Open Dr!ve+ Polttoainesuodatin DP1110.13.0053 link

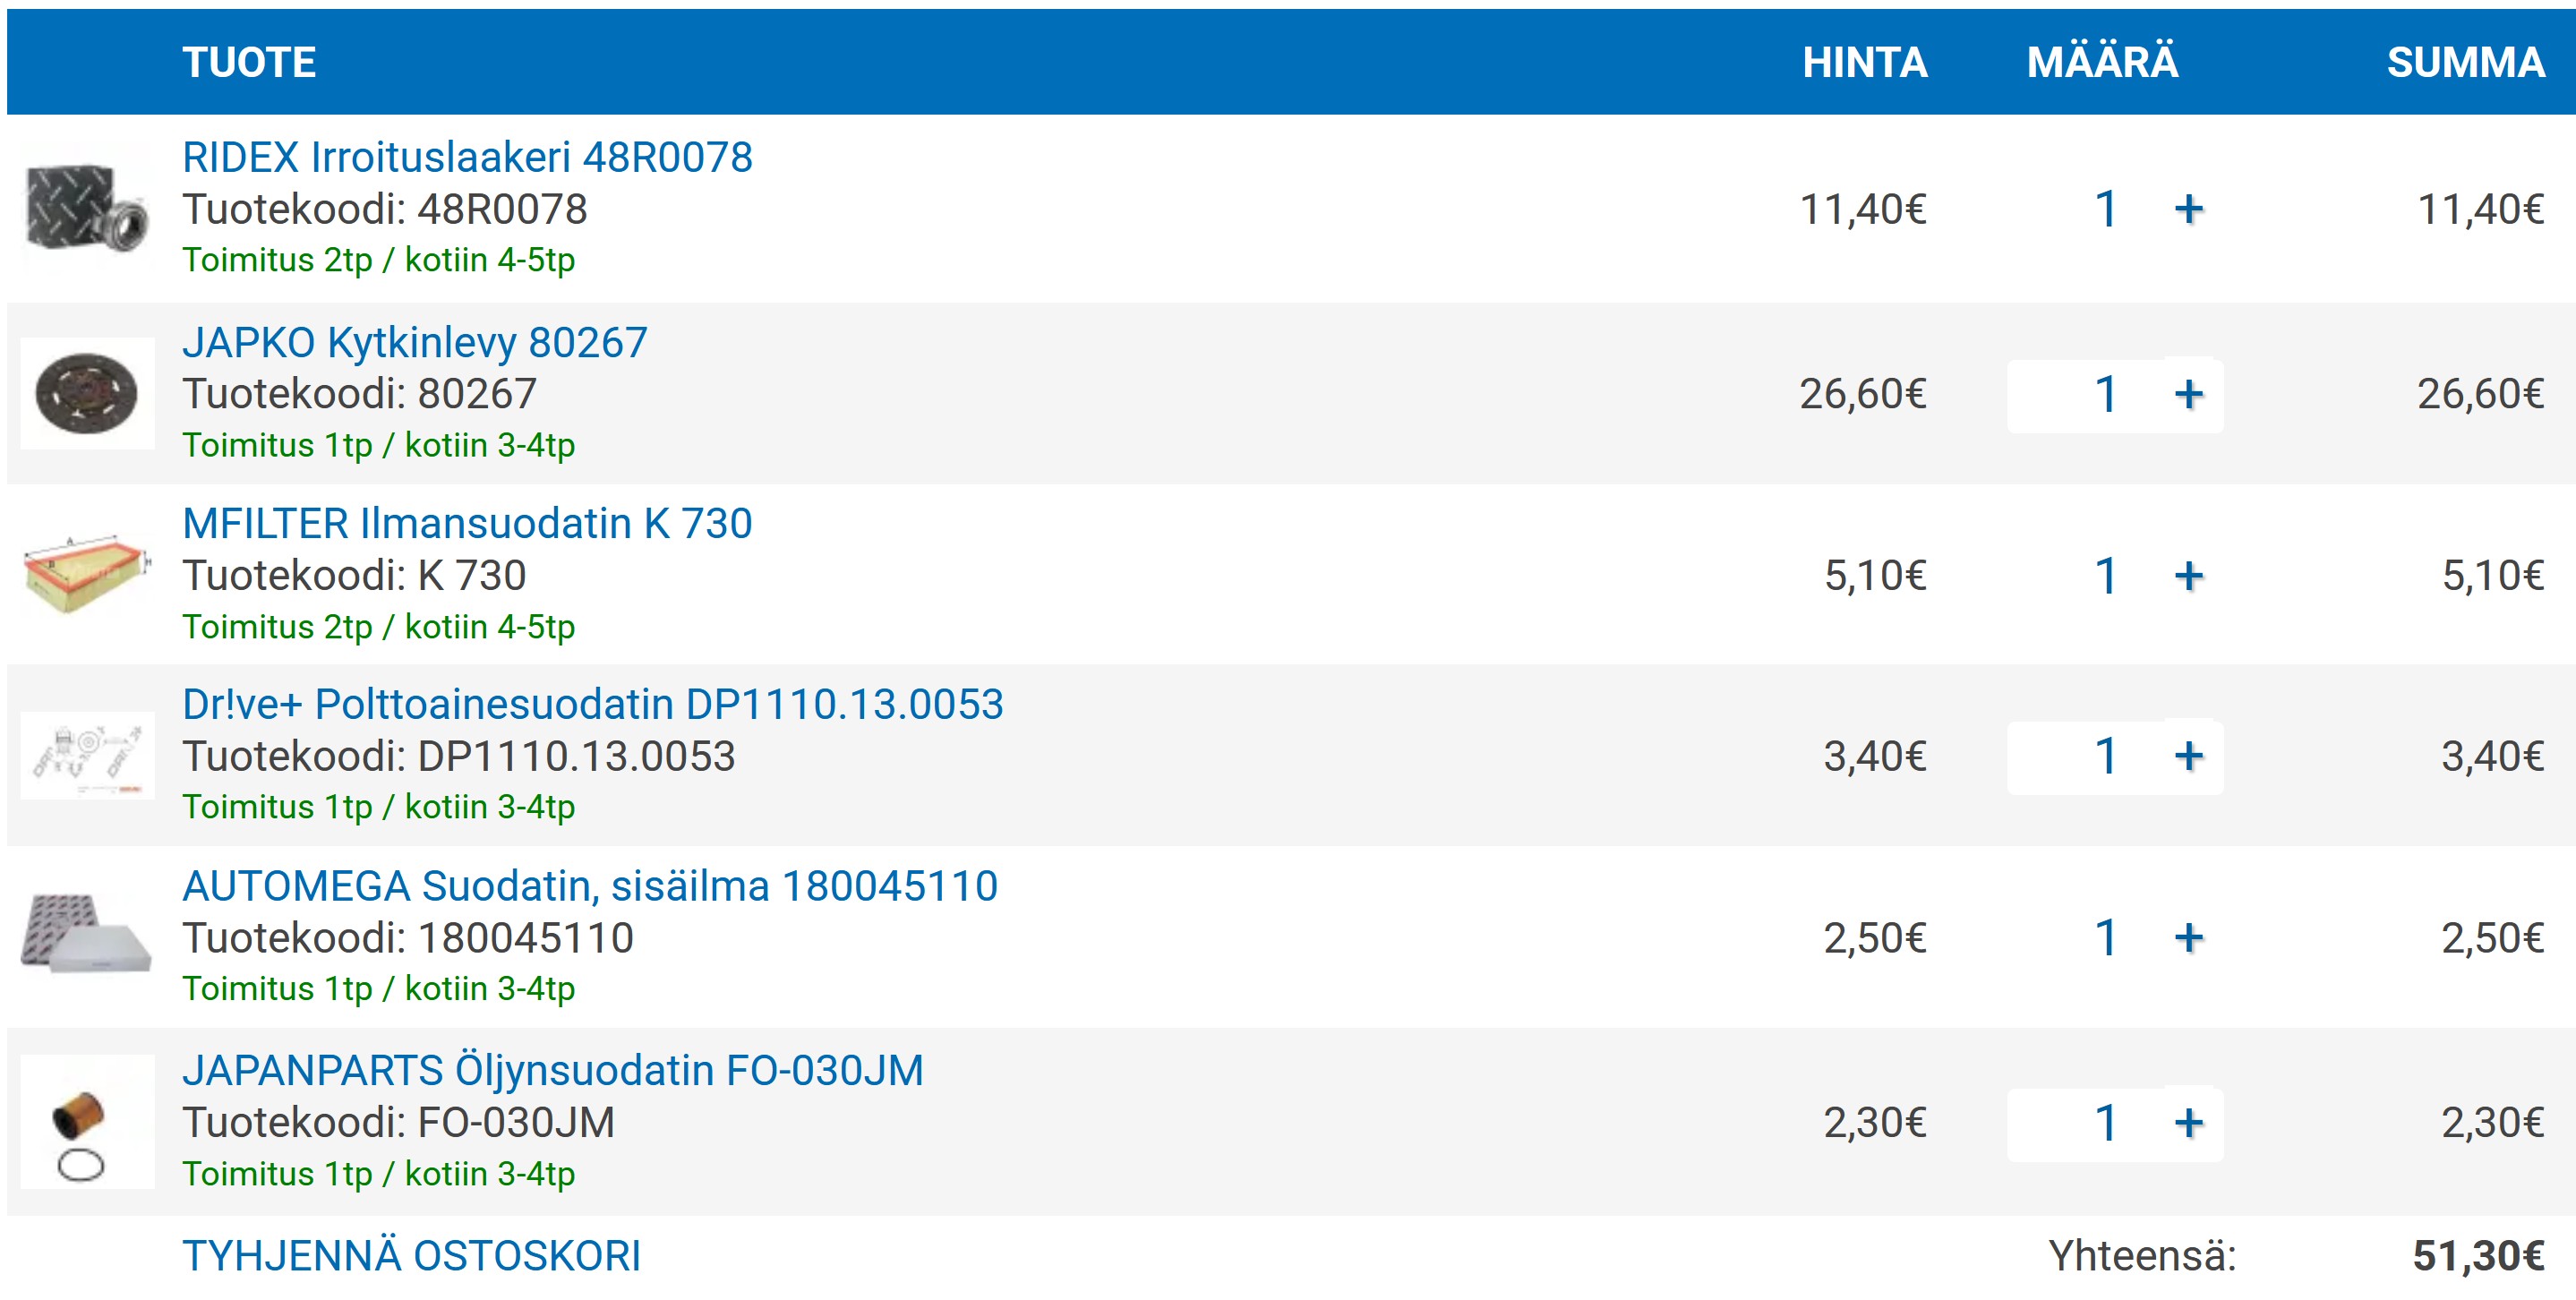click(x=592, y=705)
